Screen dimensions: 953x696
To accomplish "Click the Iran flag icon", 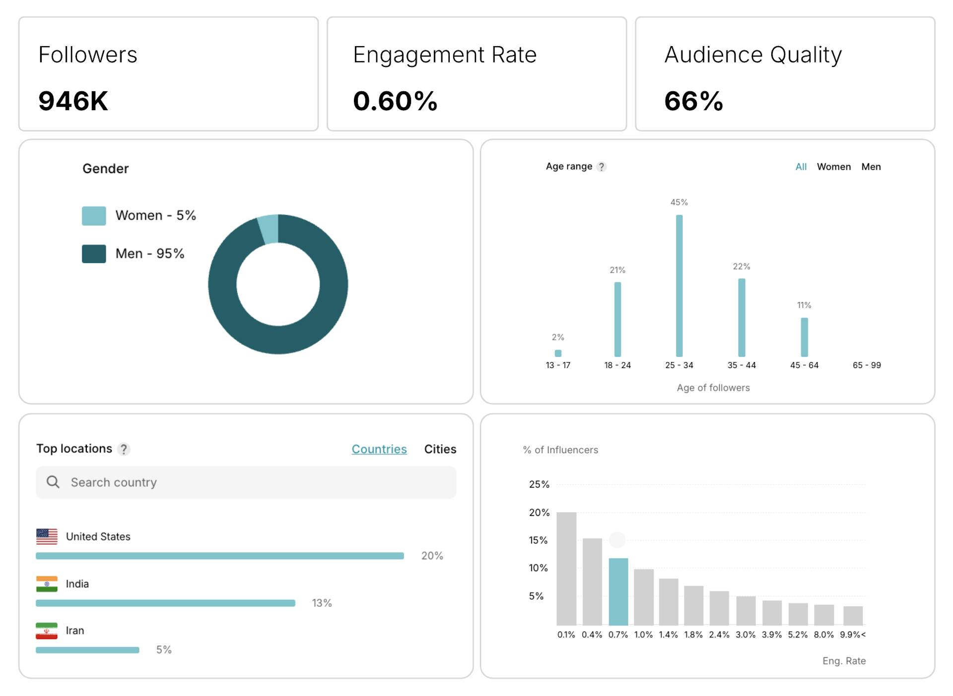I will [47, 631].
